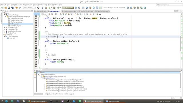
Task: Click the memory usage indicator bar
Action: 68,8
